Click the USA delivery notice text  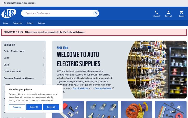44,32
